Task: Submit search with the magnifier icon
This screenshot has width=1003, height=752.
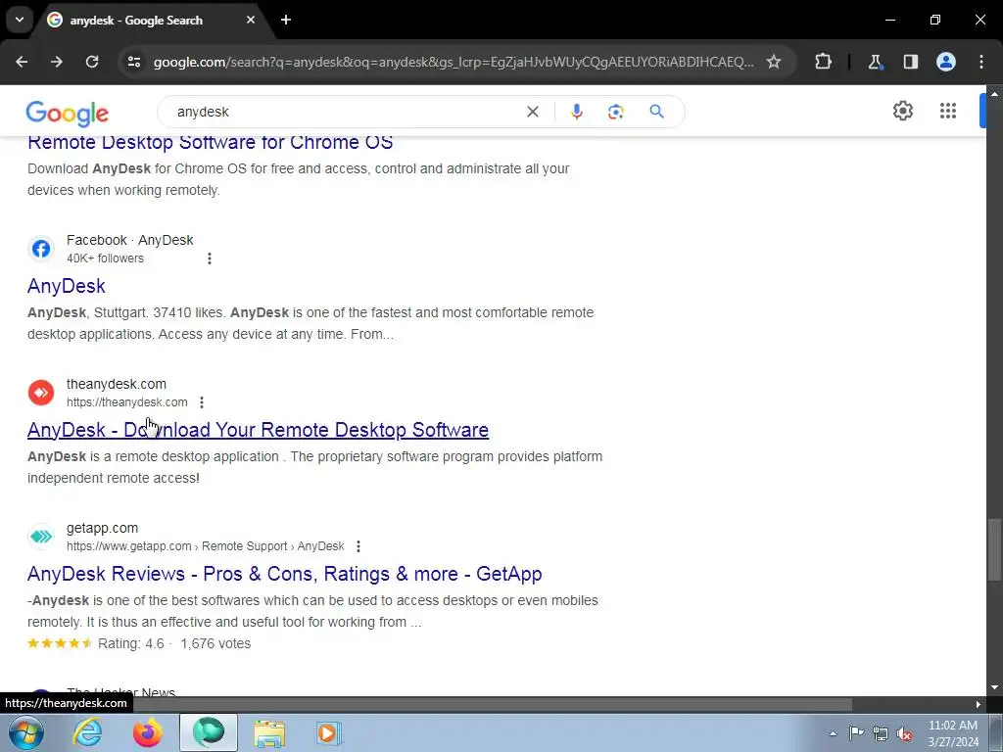Action: 657,112
